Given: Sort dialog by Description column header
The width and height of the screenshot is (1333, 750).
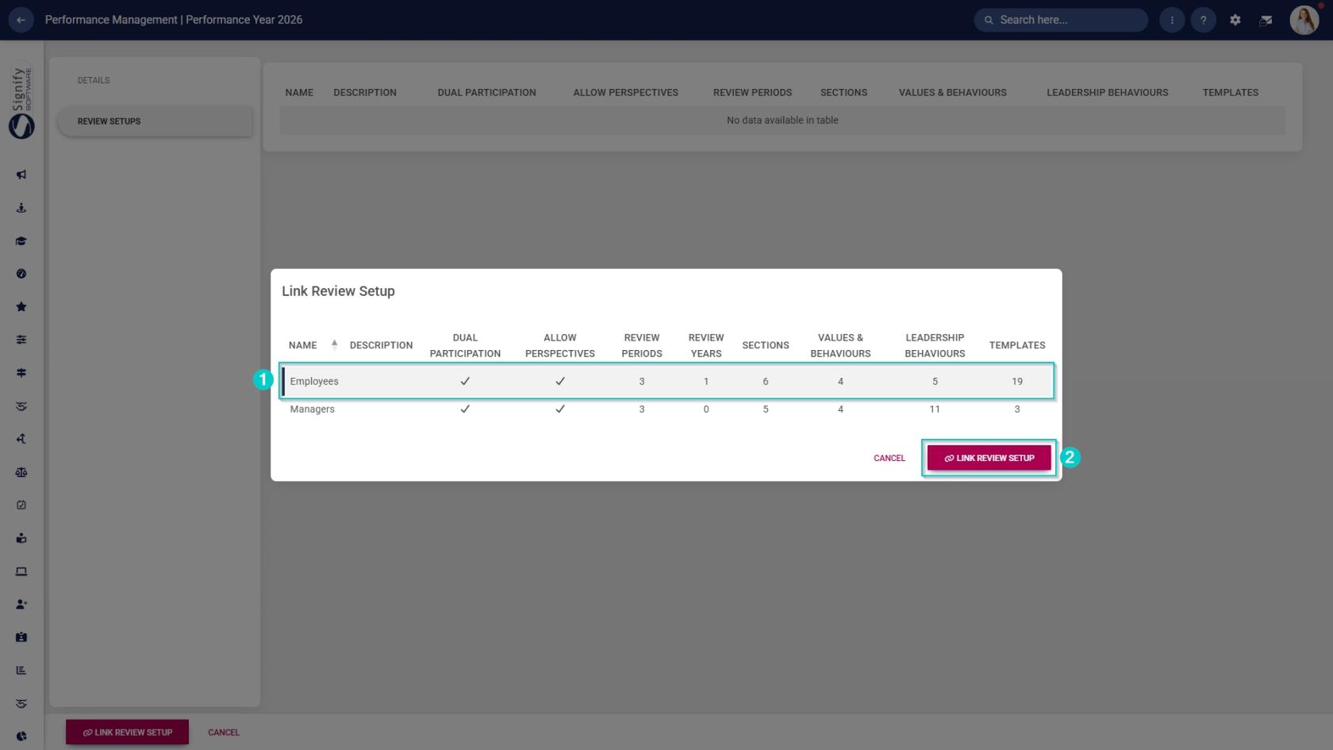Looking at the screenshot, I should pos(381,345).
